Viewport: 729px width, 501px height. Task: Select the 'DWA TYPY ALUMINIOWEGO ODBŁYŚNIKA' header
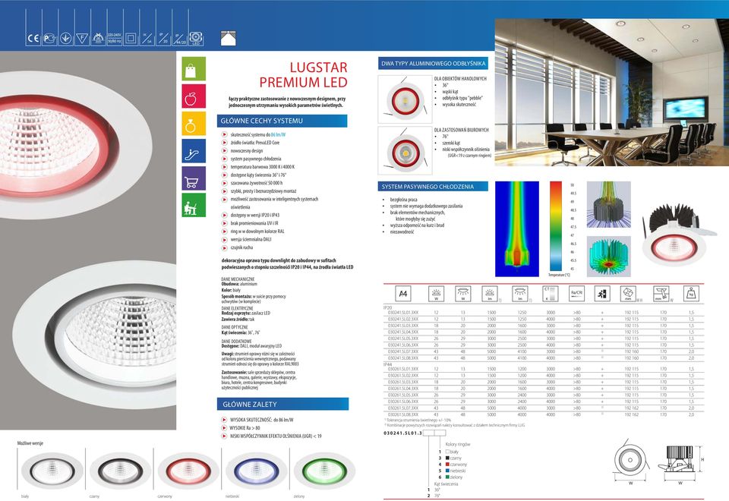click(x=433, y=64)
